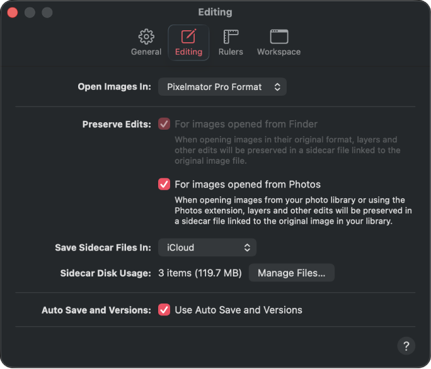Close the Editing preferences window
The width and height of the screenshot is (431, 369).
(x=13, y=13)
